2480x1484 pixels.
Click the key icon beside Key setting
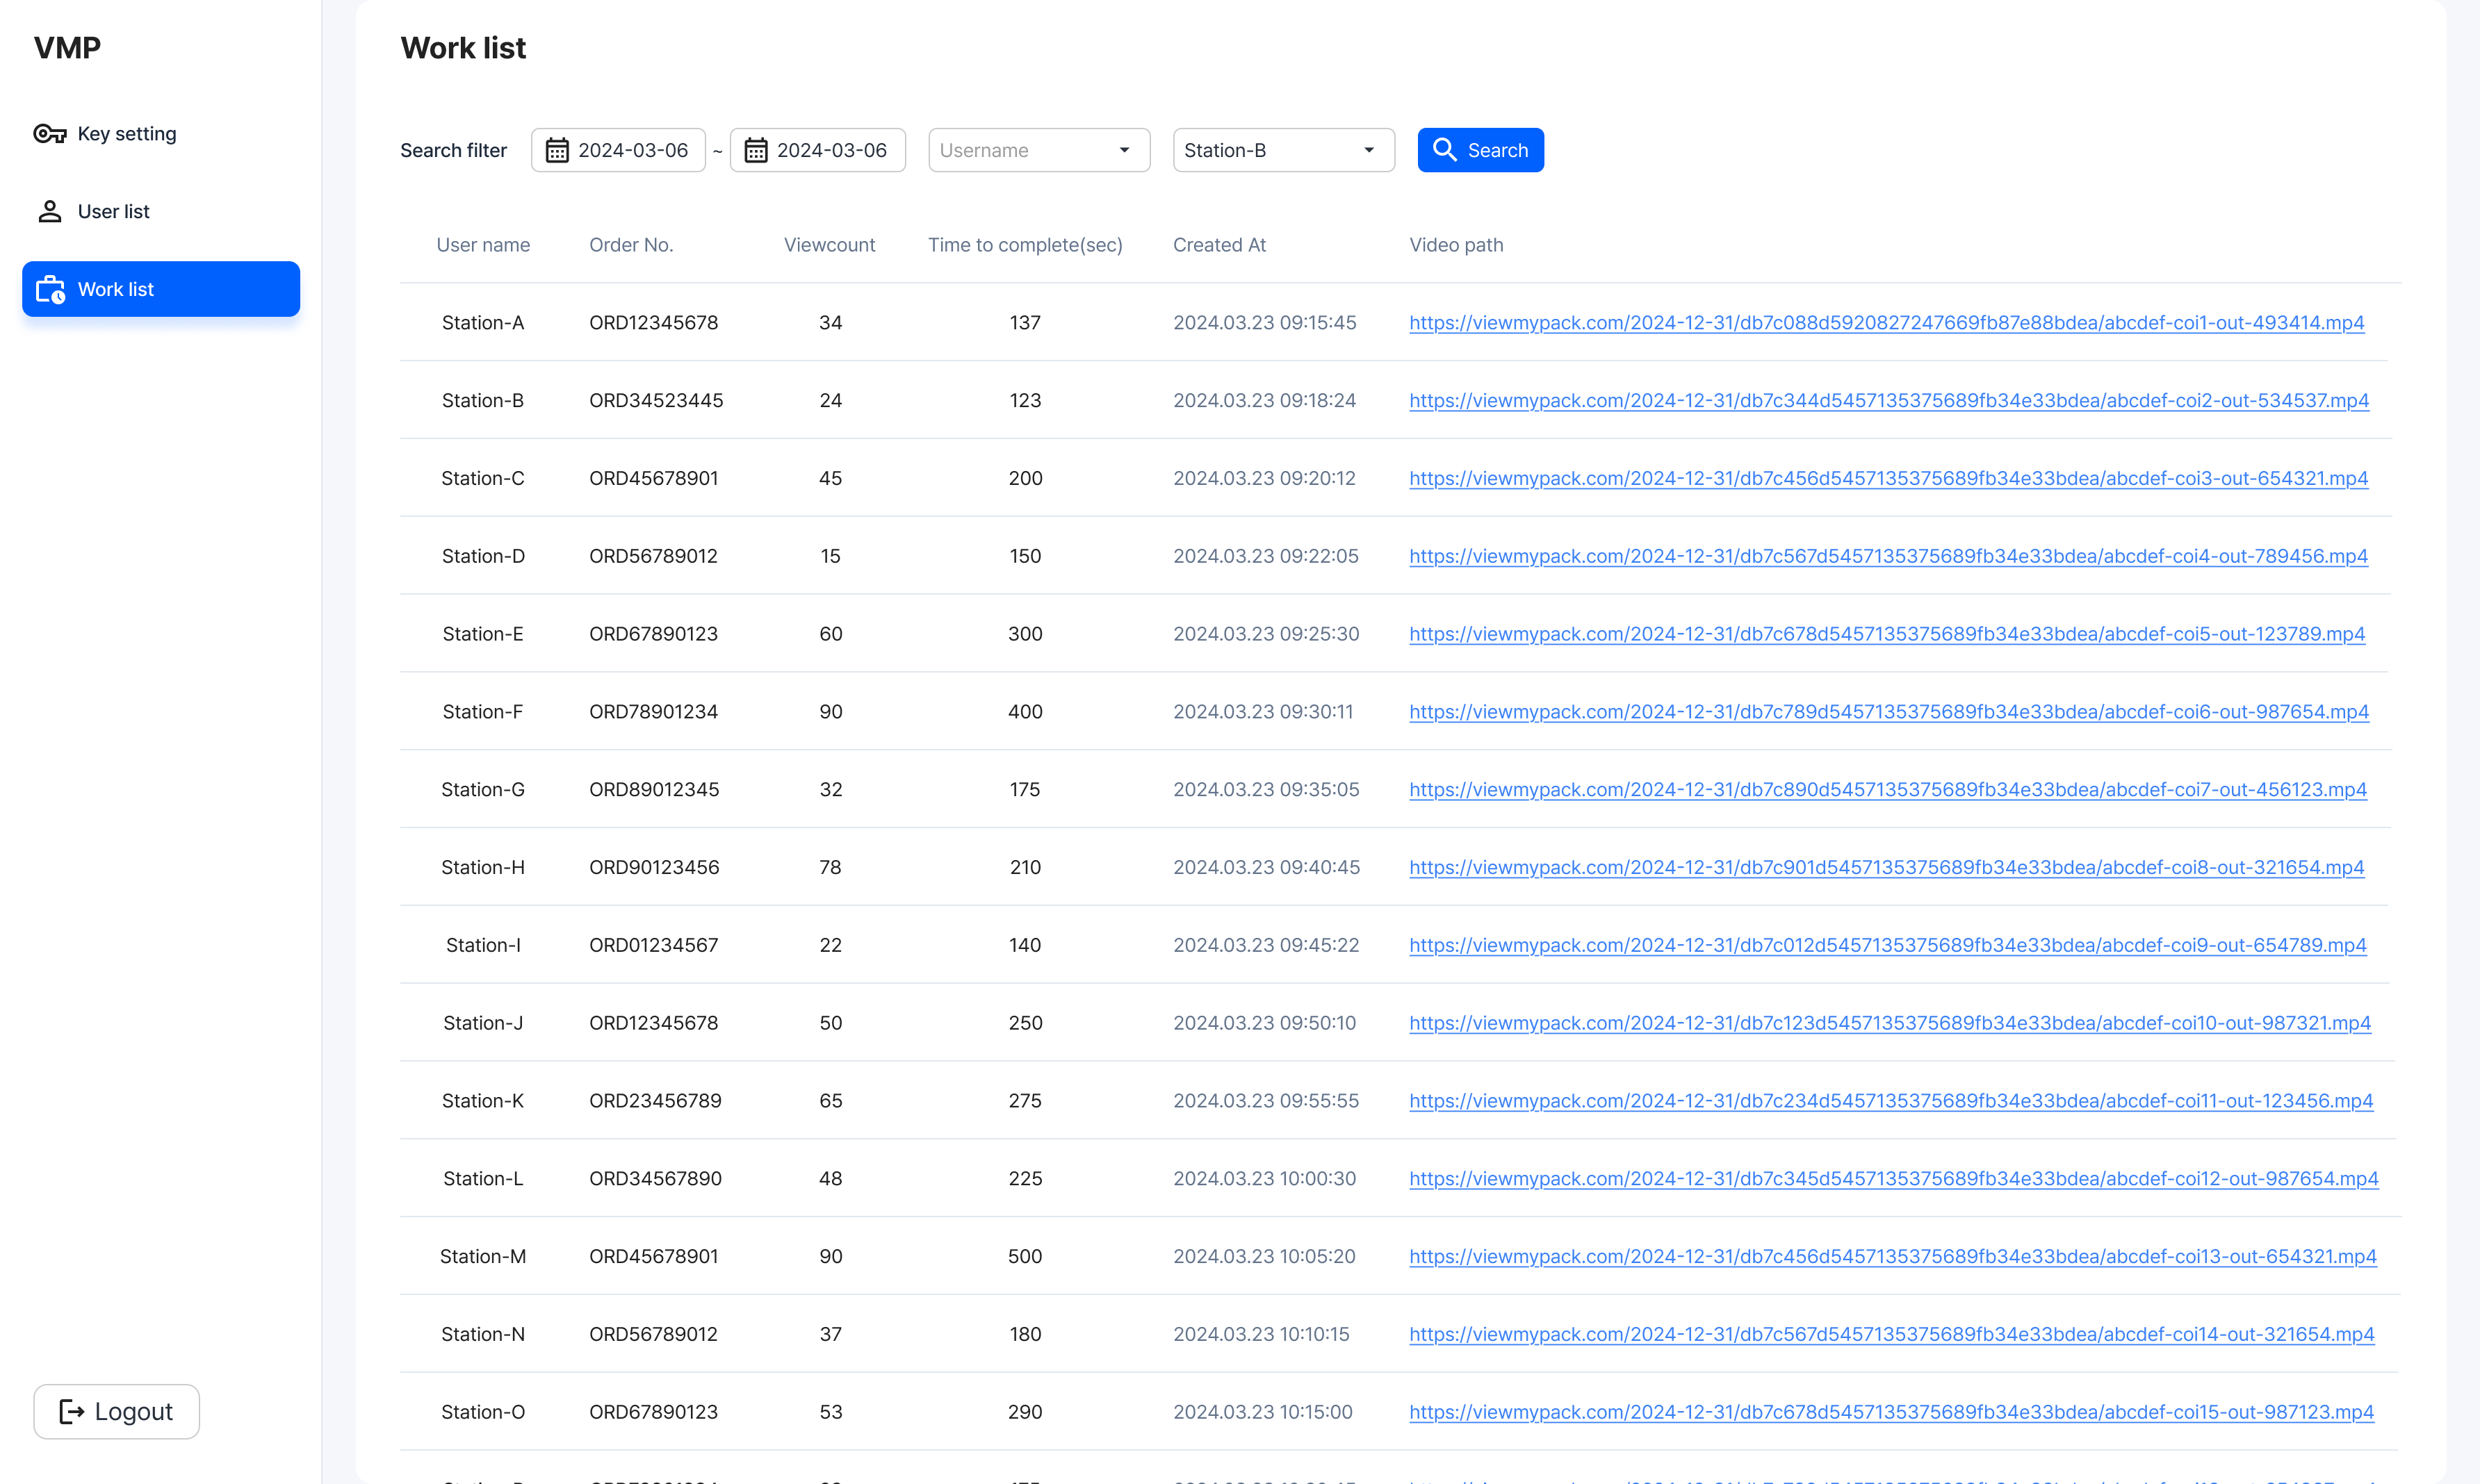pos(49,134)
